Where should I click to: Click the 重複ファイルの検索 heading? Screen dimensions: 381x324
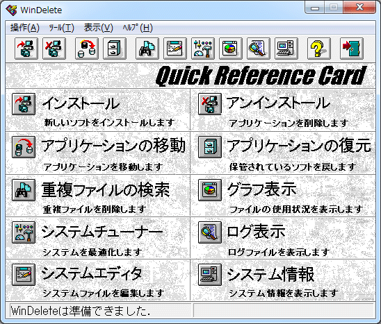point(106,189)
